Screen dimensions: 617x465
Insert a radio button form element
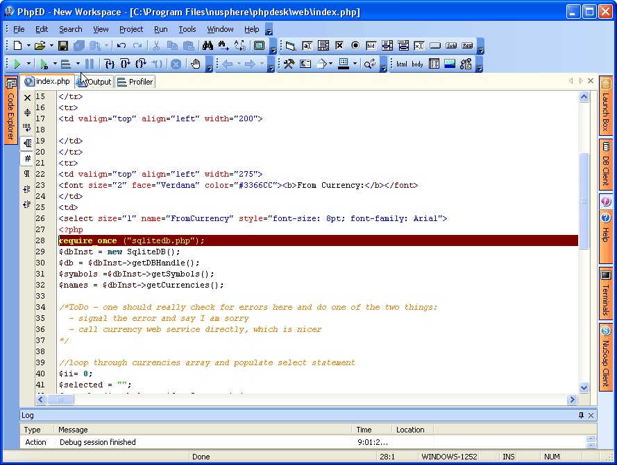point(355,46)
